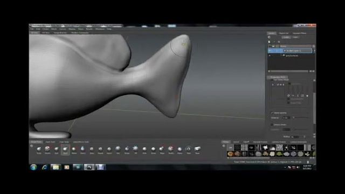345x194 pixels.
Task: Switch to the Falloff tray tab
Action: click(x=246, y=142)
